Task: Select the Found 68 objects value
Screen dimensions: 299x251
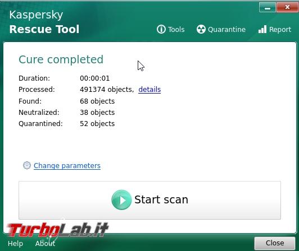Action: (x=97, y=101)
